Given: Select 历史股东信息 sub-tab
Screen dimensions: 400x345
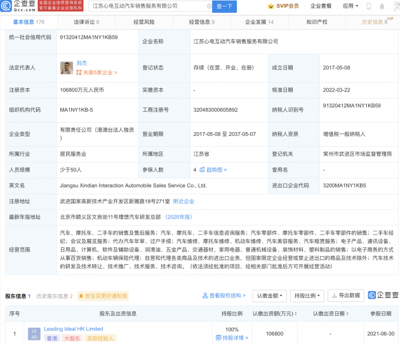Looking at the screenshot, I should [x=55, y=296].
